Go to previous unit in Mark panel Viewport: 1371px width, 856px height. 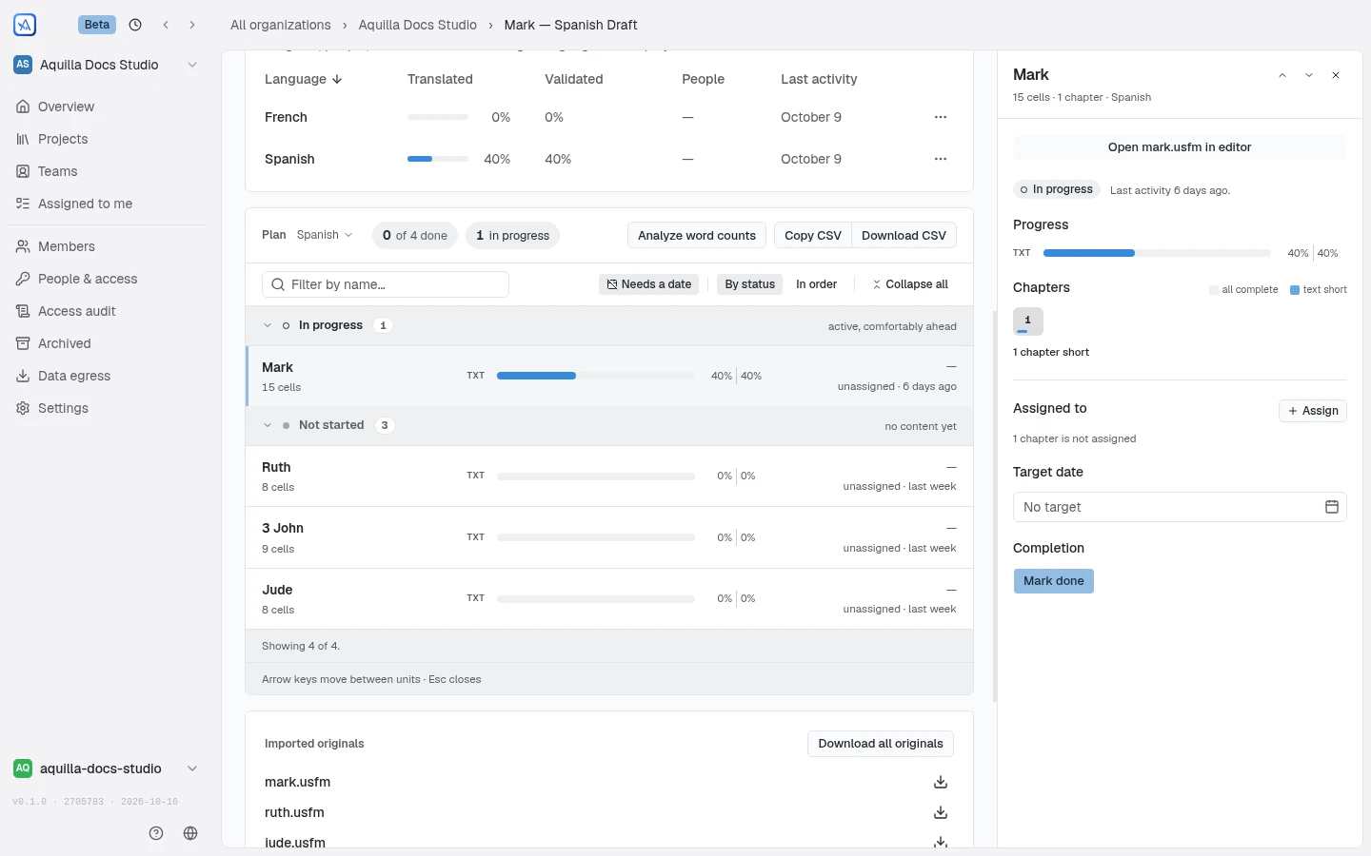click(1282, 75)
